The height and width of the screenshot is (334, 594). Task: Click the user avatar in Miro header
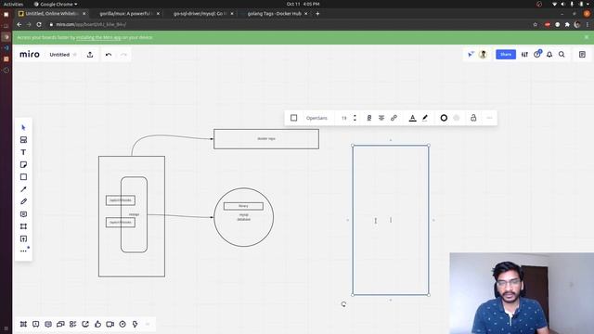[483, 55]
